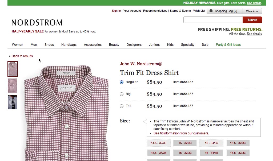Click the Nordstrom logo
The width and height of the screenshot is (273, 161).
tap(37, 23)
